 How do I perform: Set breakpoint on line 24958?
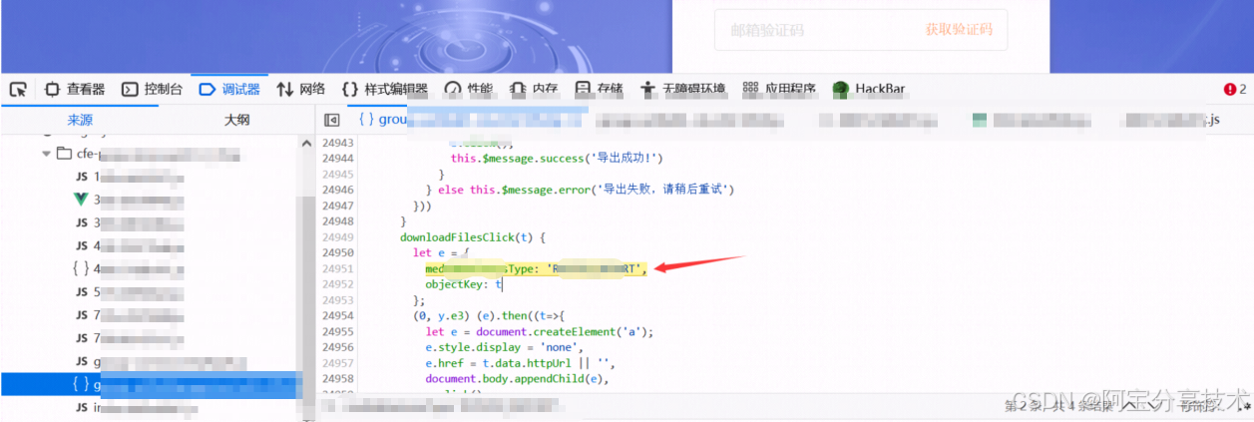(x=337, y=379)
